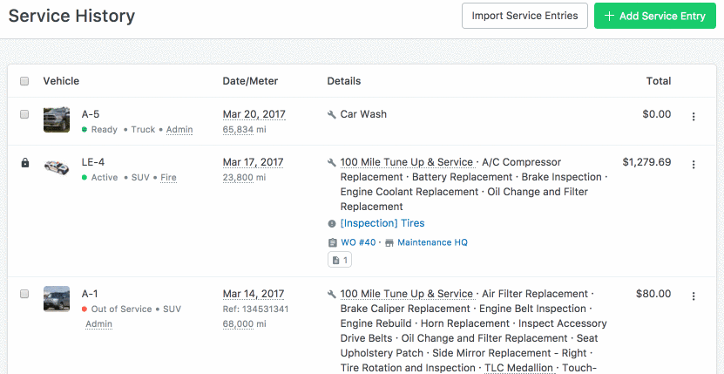Click 100 Mile Tune Up & Service in LE-4 row
Screen dimensions: 724x374
(407, 162)
